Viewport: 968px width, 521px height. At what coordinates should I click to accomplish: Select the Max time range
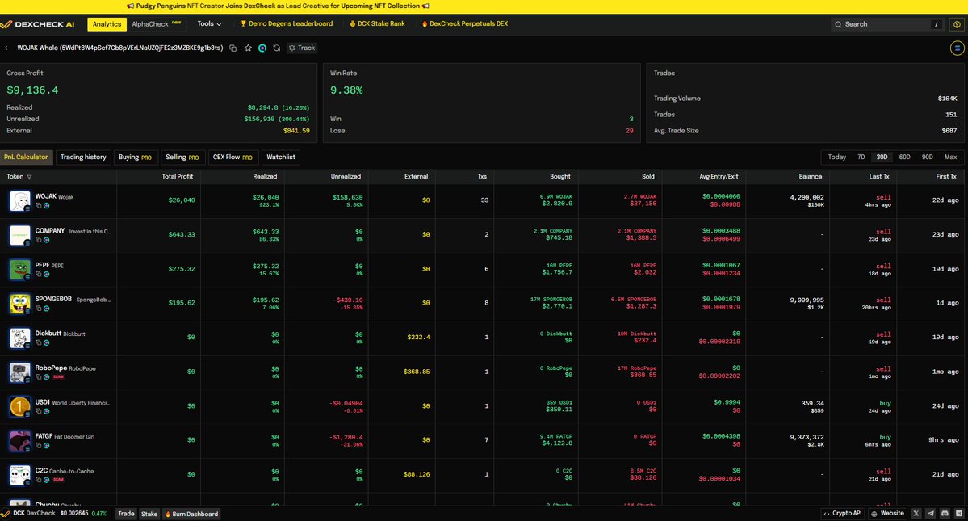point(951,158)
